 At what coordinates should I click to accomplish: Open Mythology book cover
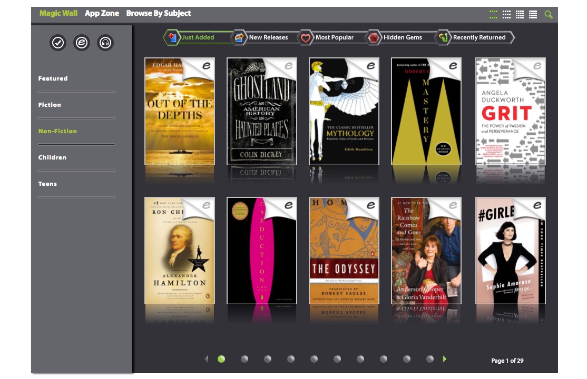tap(344, 111)
